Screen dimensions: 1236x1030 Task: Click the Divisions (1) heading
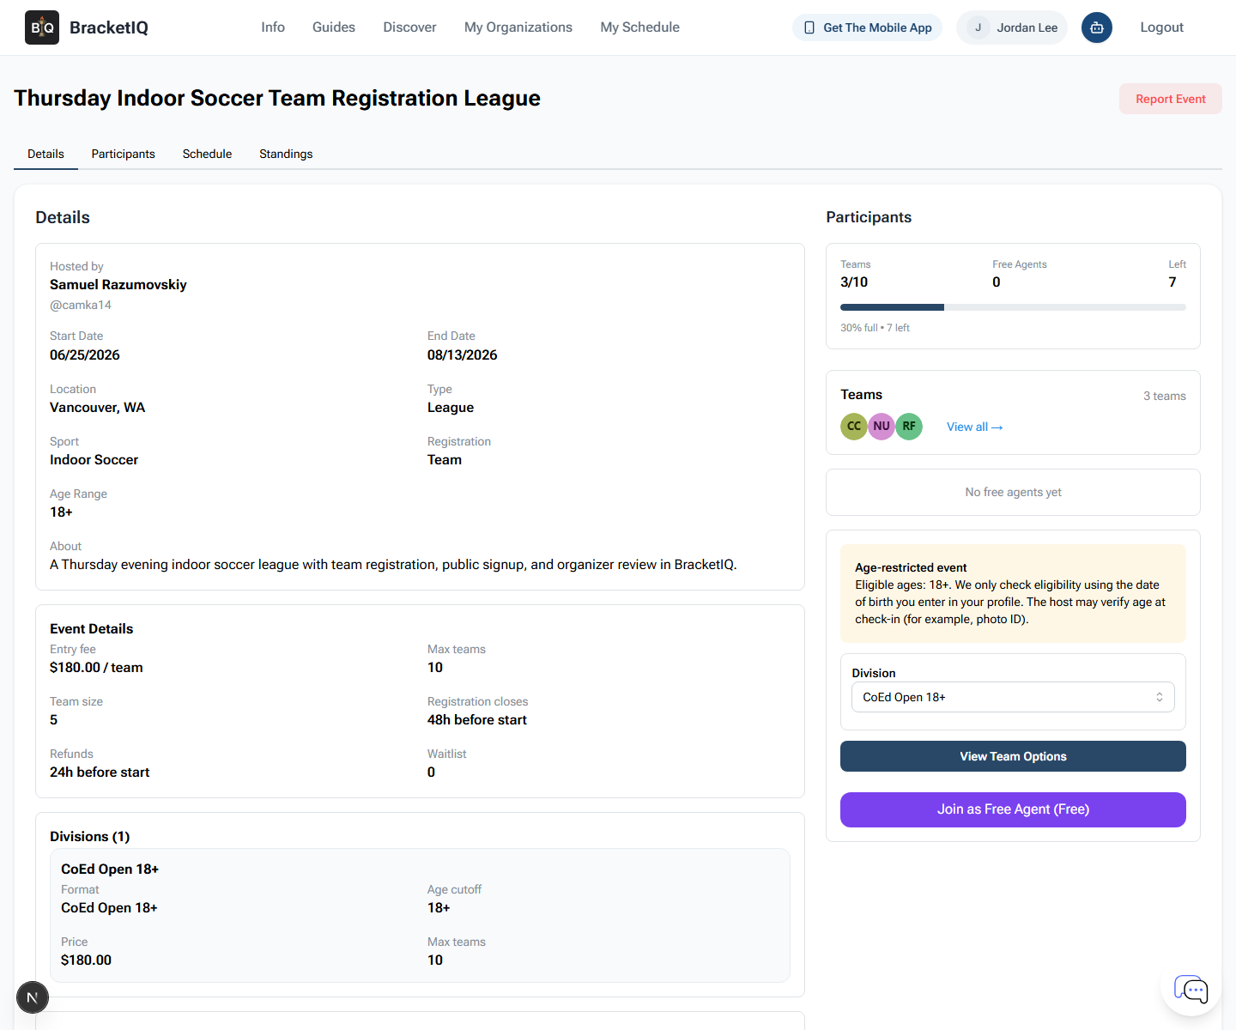tap(90, 837)
